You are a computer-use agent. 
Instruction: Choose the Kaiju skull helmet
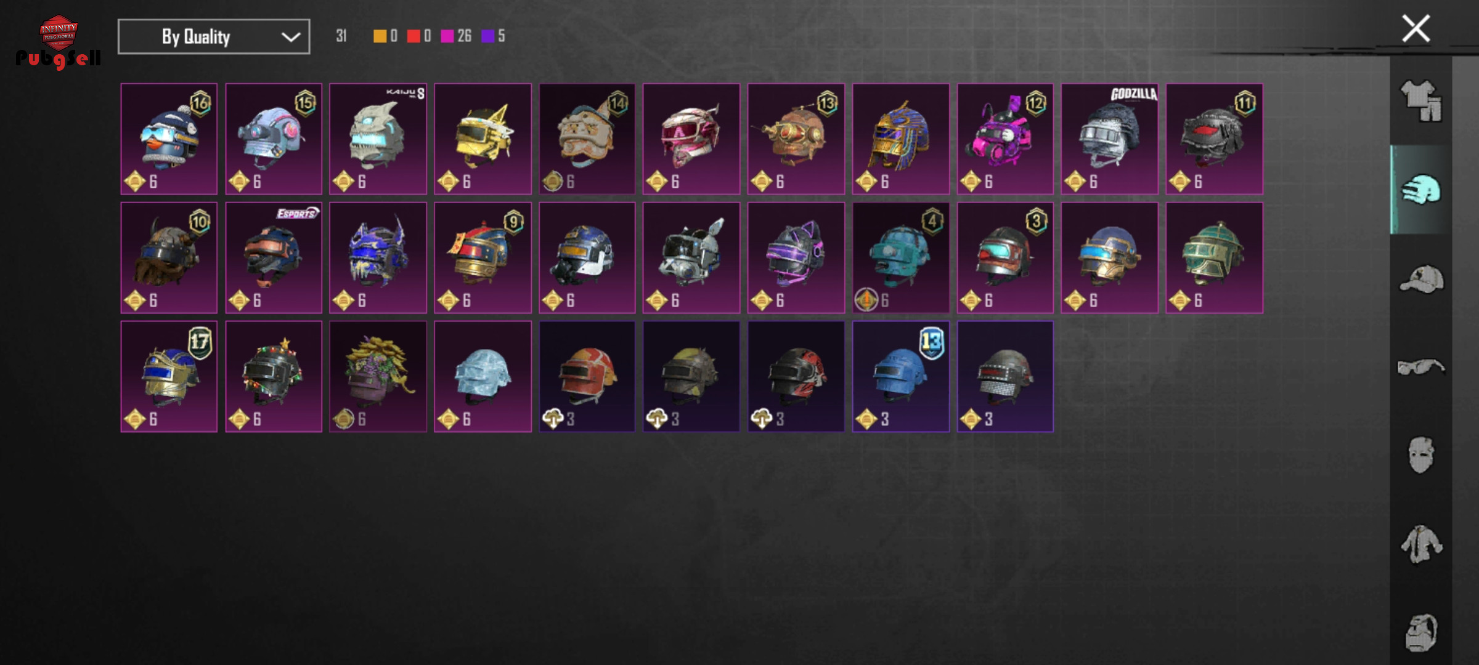[x=378, y=139]
